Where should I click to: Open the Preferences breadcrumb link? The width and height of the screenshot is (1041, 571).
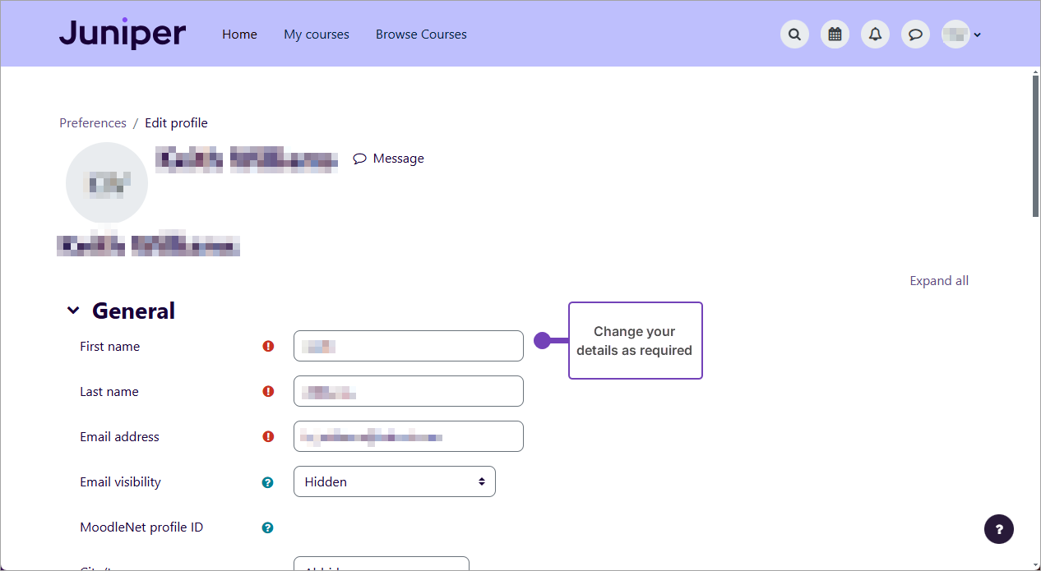point(92,122)
